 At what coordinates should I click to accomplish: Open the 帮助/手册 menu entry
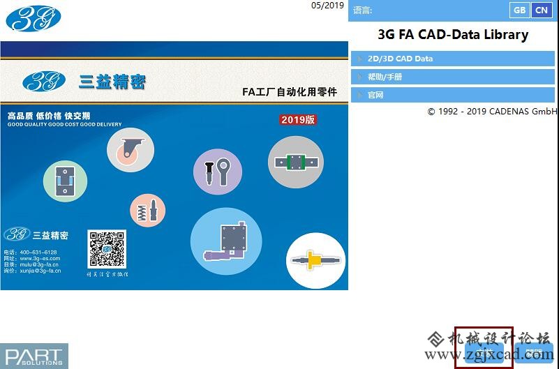(453, 77)
